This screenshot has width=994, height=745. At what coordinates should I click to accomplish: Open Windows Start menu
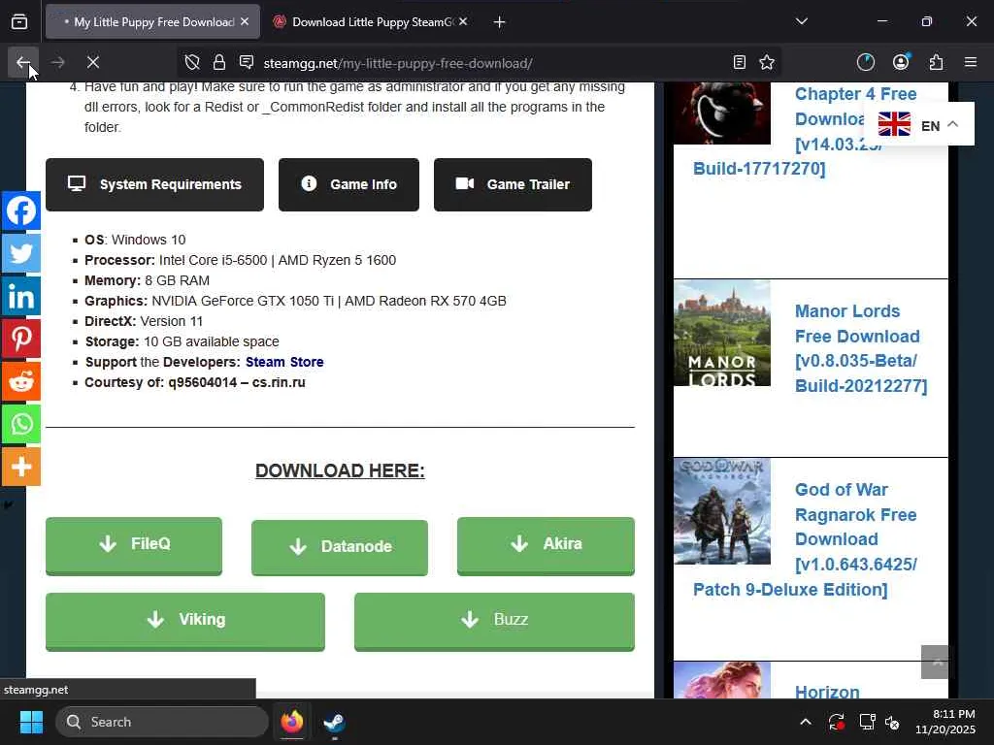(x=31, y=722)
